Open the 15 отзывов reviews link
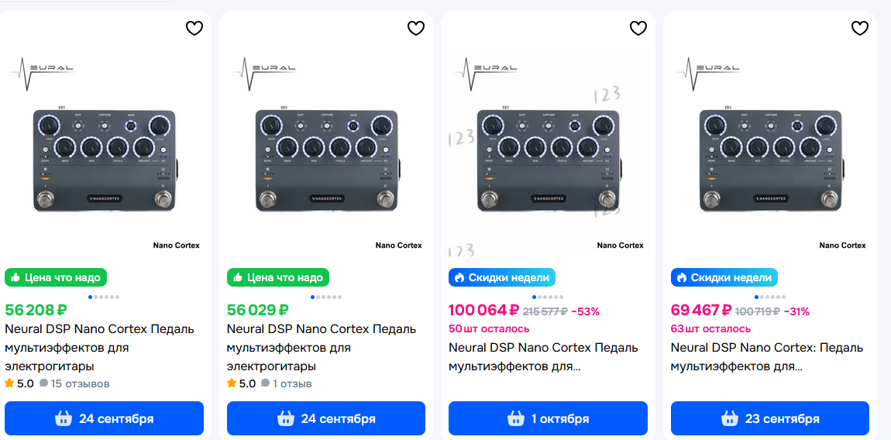This screenshot has height=440, width=891. pos(80,383)
